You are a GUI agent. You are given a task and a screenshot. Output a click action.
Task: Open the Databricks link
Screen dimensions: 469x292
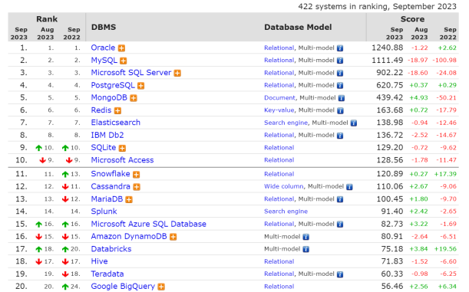coord(111,249)
